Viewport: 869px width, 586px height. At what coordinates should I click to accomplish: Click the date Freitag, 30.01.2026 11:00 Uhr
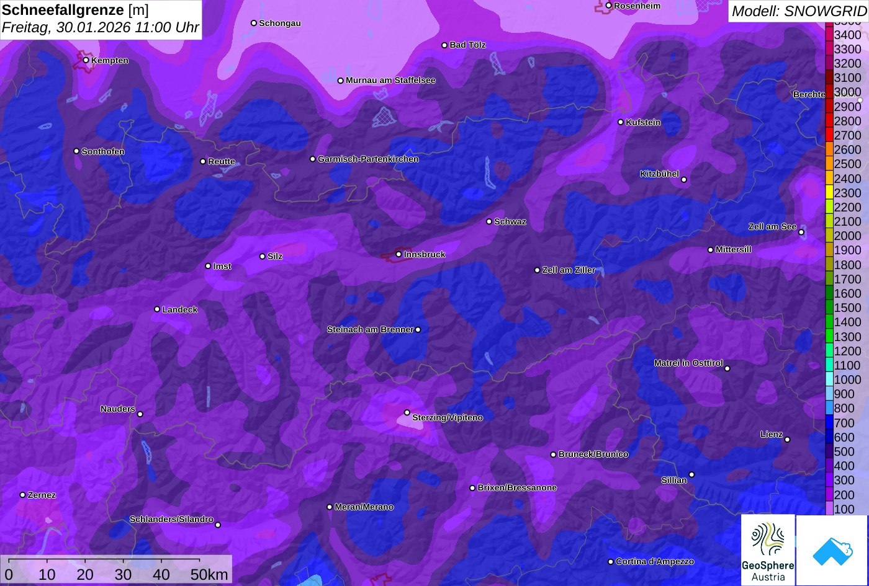101,28
